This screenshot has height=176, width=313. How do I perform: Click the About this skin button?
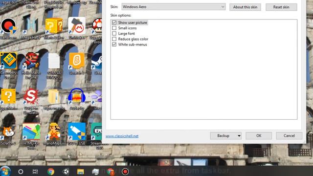(245, 7)
